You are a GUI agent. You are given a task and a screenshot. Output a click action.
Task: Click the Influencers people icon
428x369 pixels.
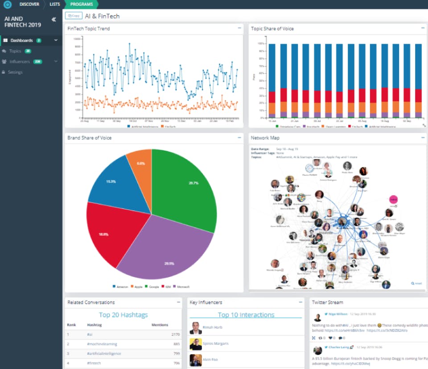click(4, 61)
